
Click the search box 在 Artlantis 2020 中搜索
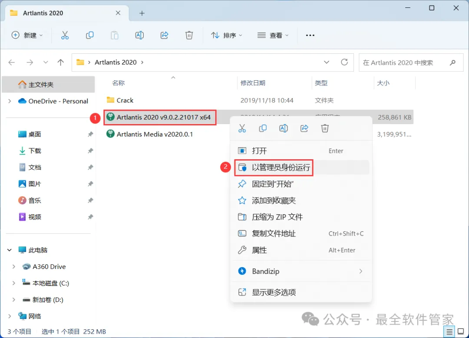[x=411, y=62]
